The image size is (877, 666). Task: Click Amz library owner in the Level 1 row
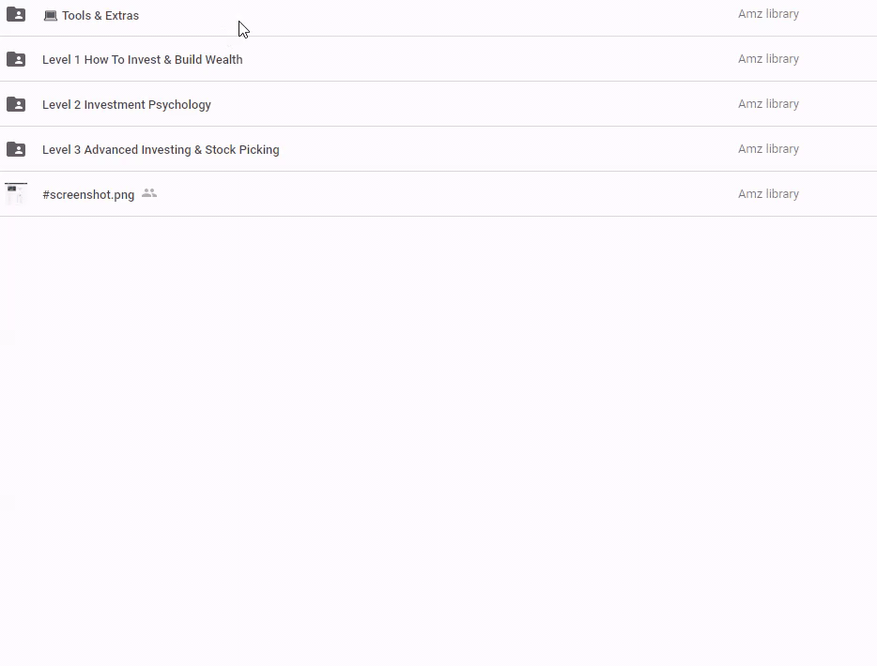point(768,59)
